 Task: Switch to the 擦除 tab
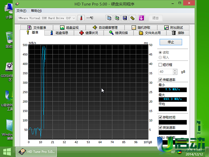click(178, 33)
